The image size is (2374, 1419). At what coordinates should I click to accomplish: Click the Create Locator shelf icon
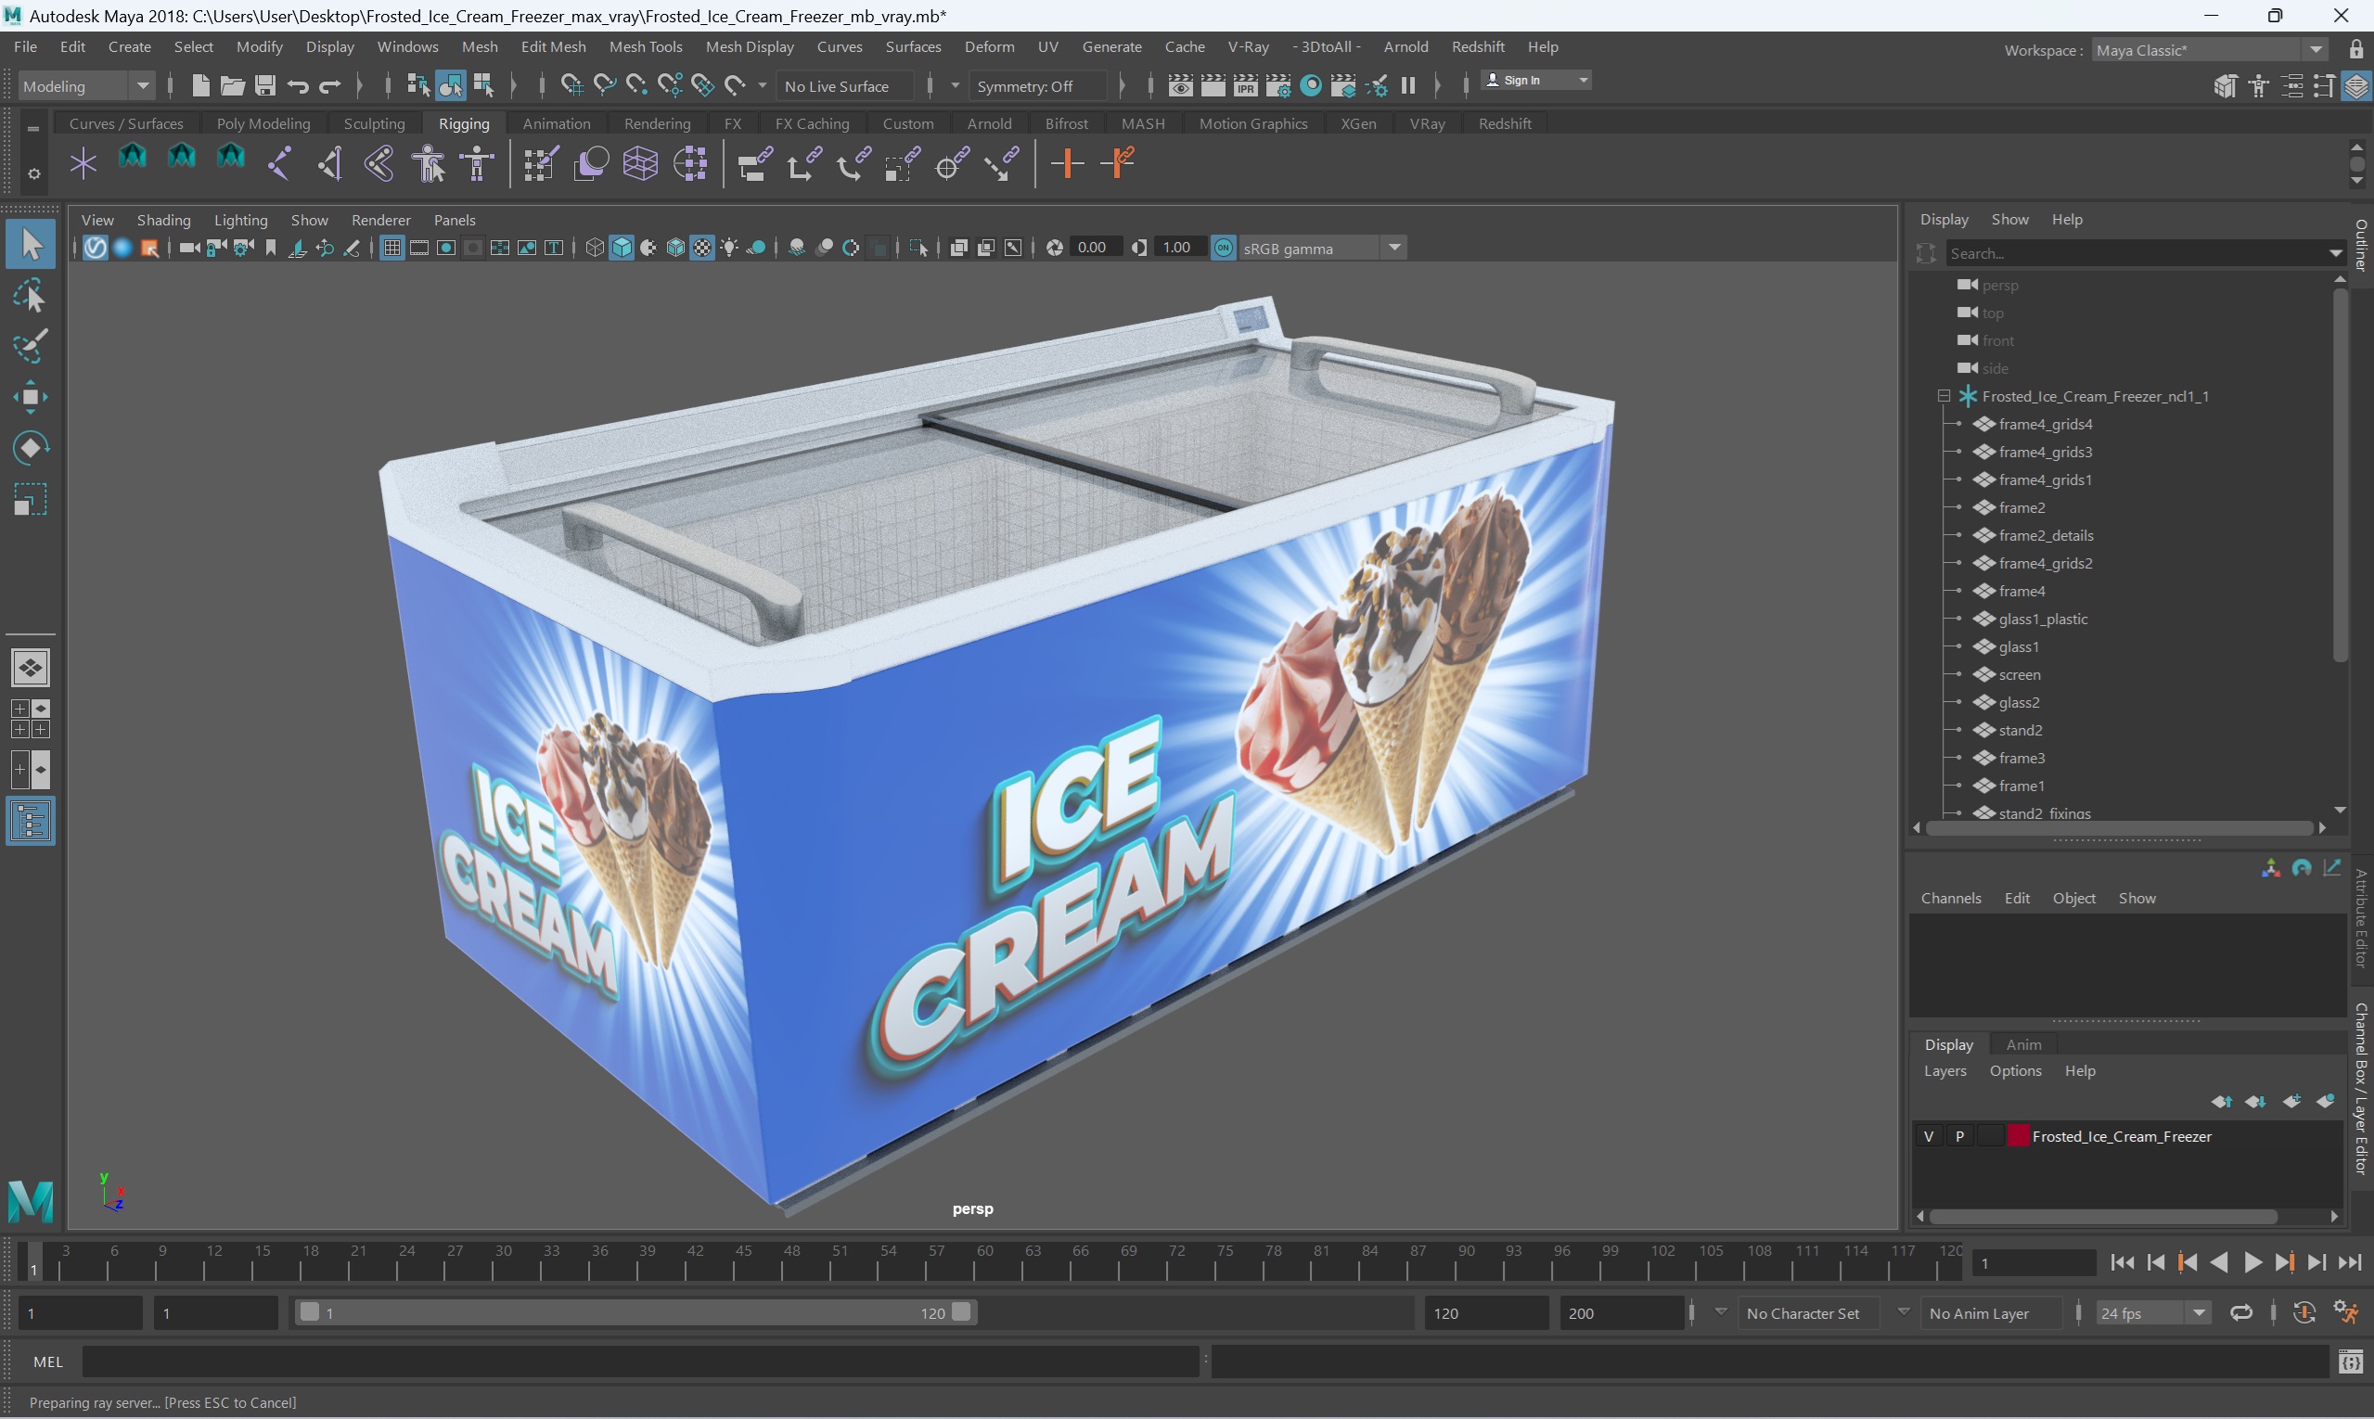(83, 163)
